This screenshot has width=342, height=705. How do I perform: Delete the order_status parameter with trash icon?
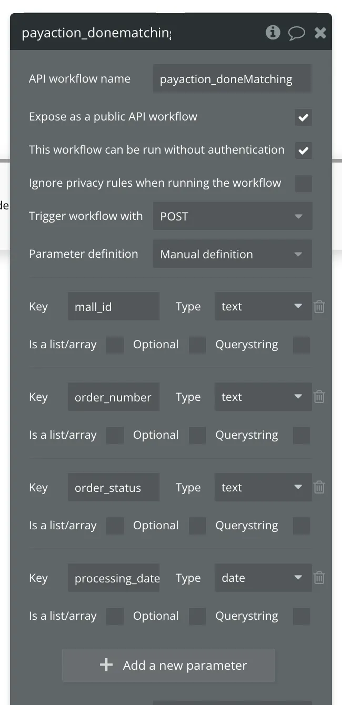coord(319,488)
